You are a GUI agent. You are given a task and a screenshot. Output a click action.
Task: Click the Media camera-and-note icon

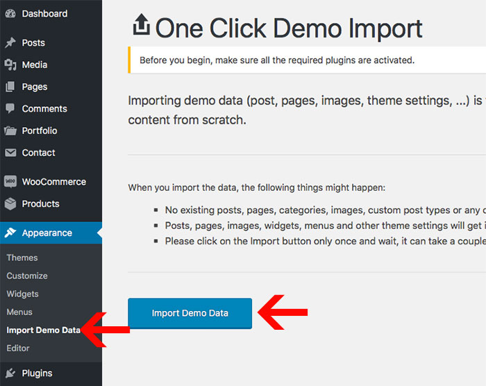click(x=10, y=65)
